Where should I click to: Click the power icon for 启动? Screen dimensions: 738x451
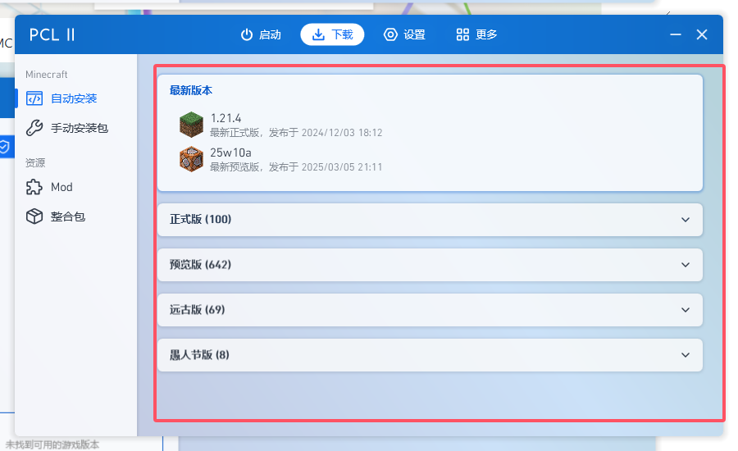[247, 34]
